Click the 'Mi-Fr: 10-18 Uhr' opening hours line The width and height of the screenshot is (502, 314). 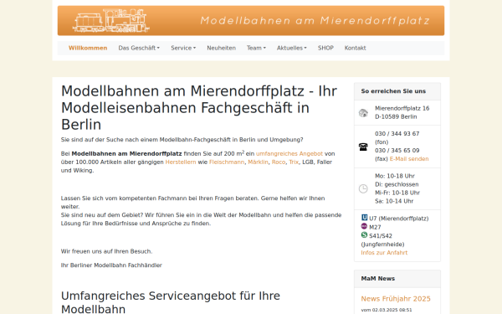pyautogui.click(x=397, y=193)
